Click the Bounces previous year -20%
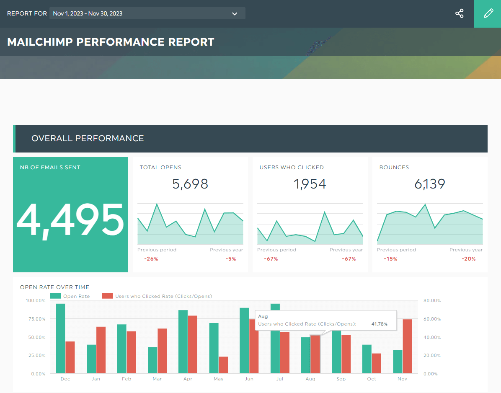 click(x=468, y=259)
